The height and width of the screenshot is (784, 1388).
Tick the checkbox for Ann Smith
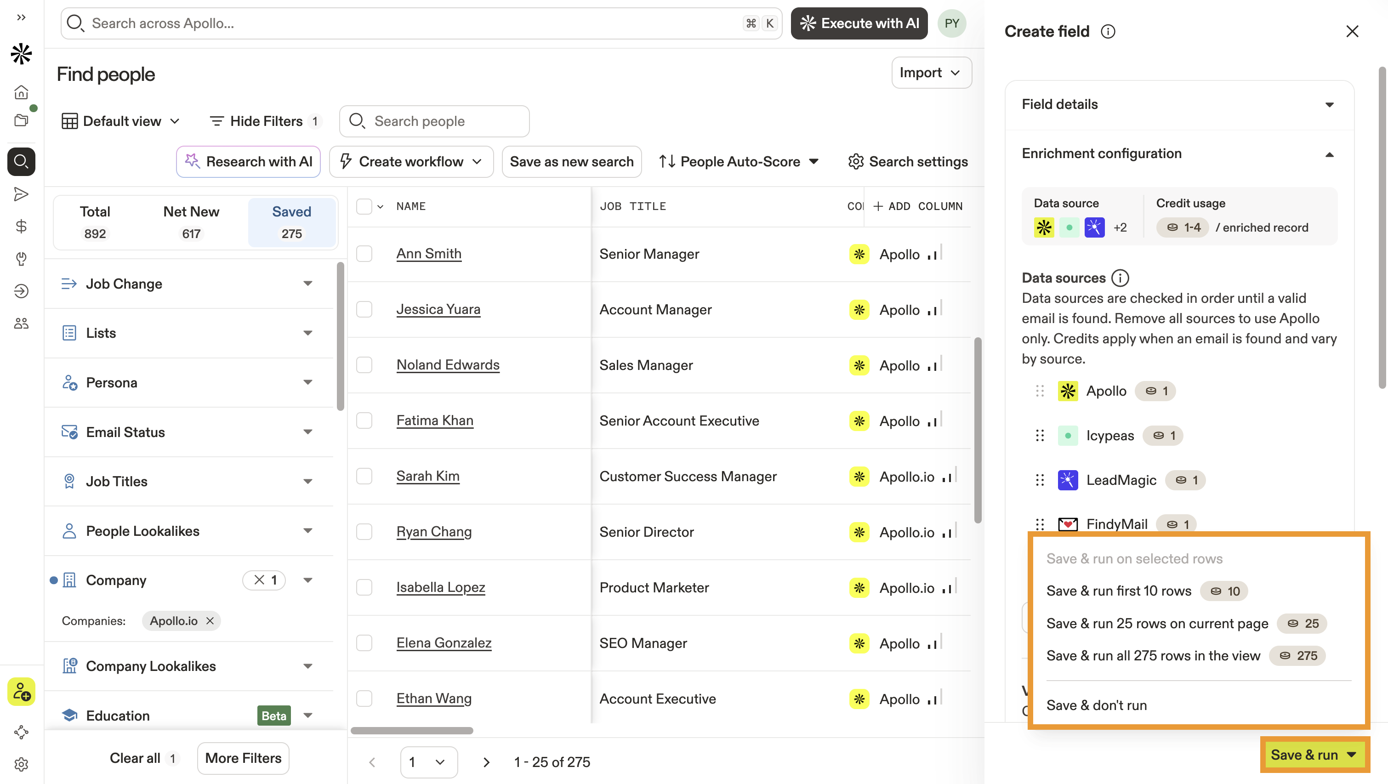click(x=364, y=254)
